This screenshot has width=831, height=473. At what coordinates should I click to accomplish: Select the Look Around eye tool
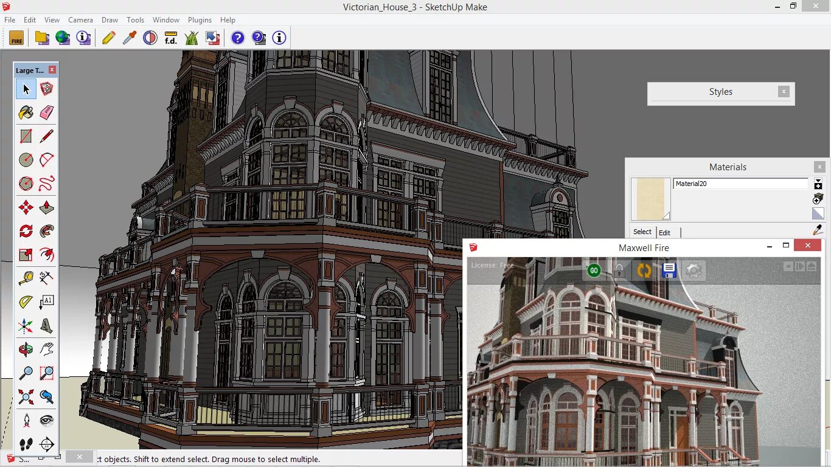pyautogui.click(x=47, y=421)
